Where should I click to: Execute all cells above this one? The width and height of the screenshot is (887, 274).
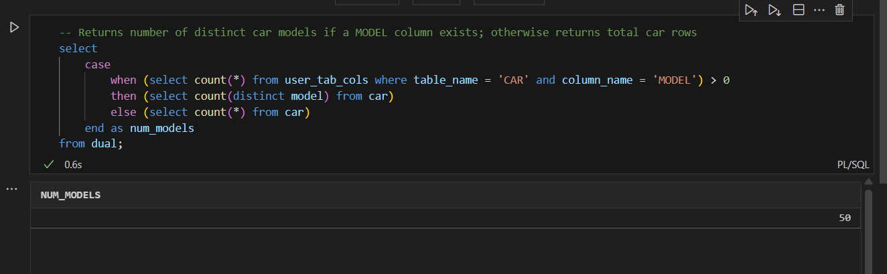point(751,10)
